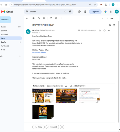
Task: Expand recipient details arrow next to abuse
Action: click(39, 33)
